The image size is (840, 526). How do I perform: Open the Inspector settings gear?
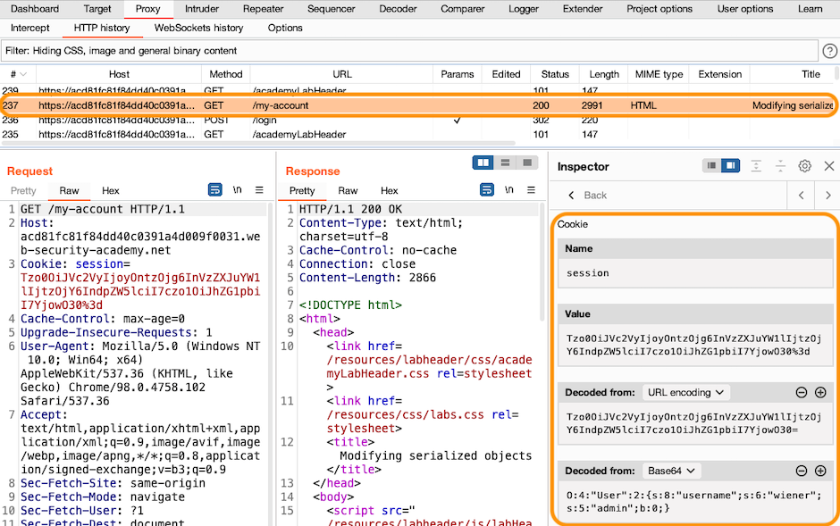point(804,166)
